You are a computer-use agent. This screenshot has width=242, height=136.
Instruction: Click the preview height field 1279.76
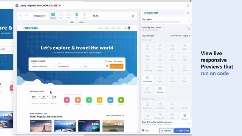point(82,22)
